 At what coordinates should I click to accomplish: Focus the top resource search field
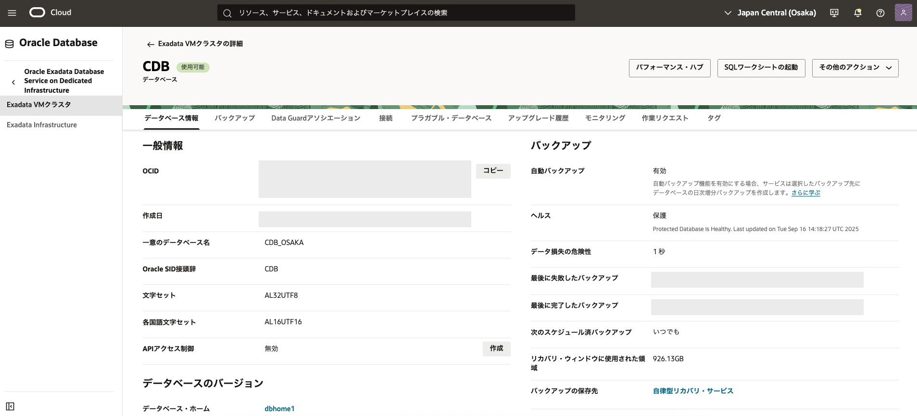[396, 13]
